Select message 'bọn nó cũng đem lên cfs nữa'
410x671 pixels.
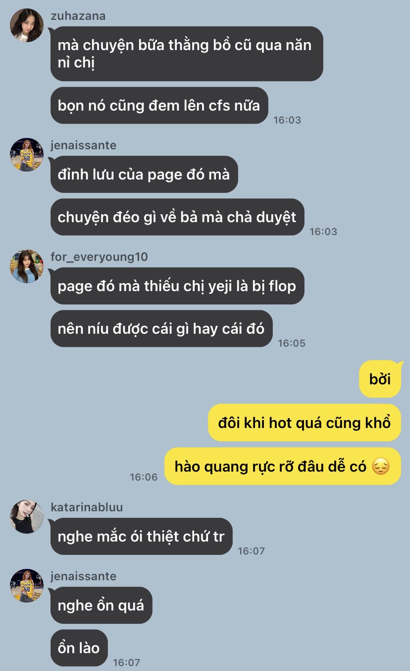pyautogui.click(x=159, y=106)
